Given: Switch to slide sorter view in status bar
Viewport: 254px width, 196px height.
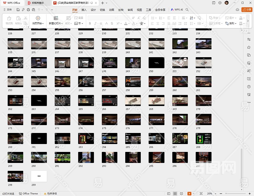Looking at the screenshot, I should pyautogui.click(x=175, y=193).
